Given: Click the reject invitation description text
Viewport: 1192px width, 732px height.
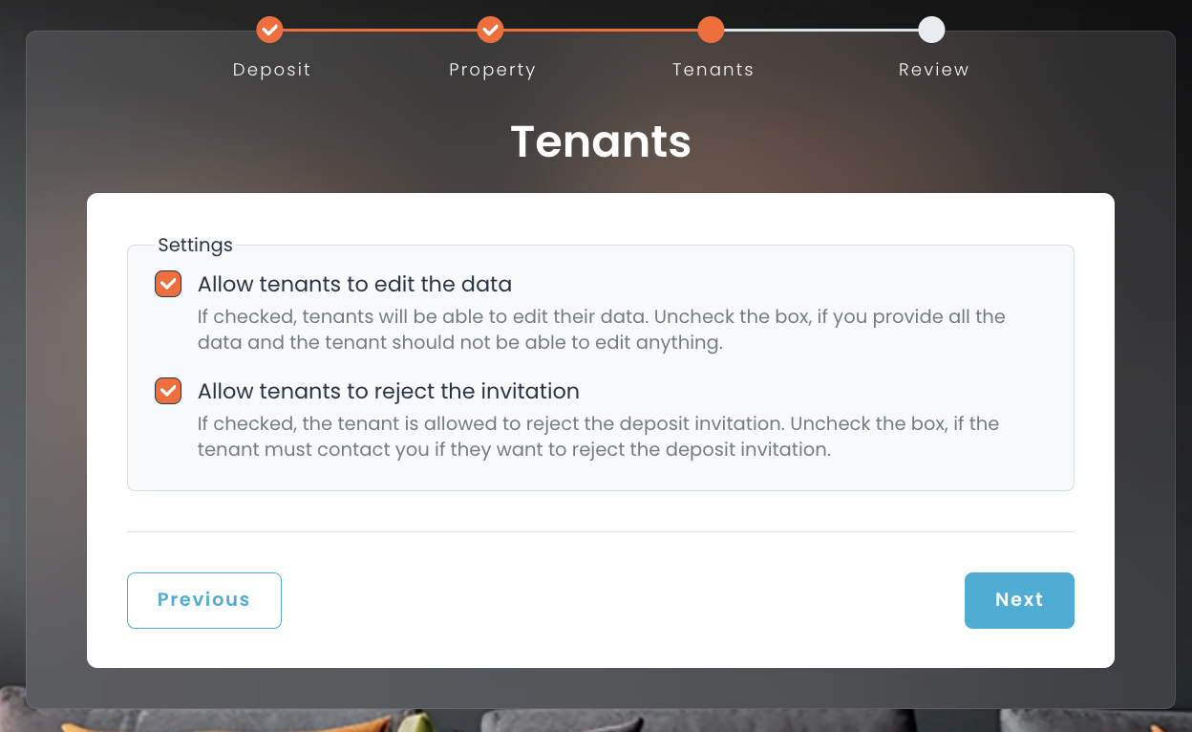Looking at the screenshot, I should 598,436.
